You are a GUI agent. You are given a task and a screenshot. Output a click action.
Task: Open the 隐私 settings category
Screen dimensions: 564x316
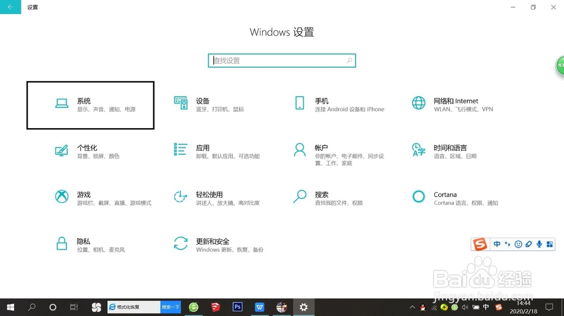click(x=90, y=245)
